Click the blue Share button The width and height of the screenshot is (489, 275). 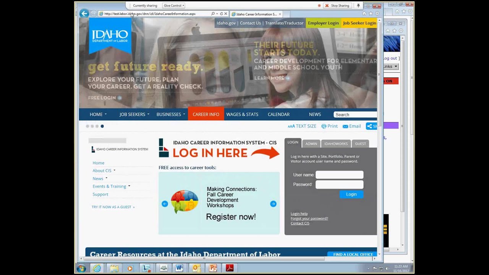click(371, 126)
